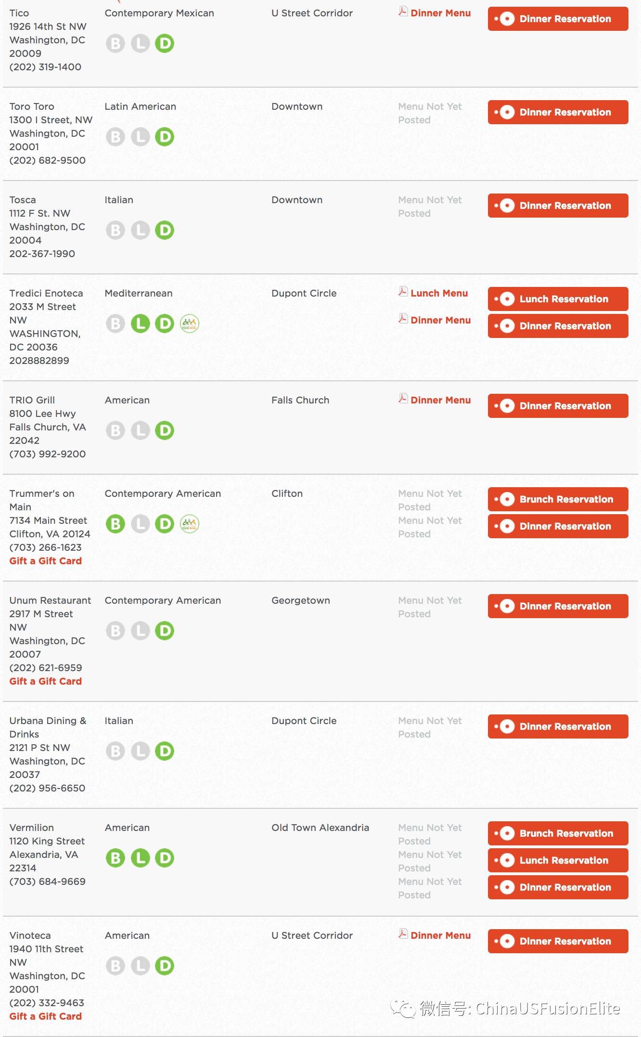641x1037 pixels.
Task: Click Gift a Gift Card under Trummer's on Main
Action: [x=46, y=561]
